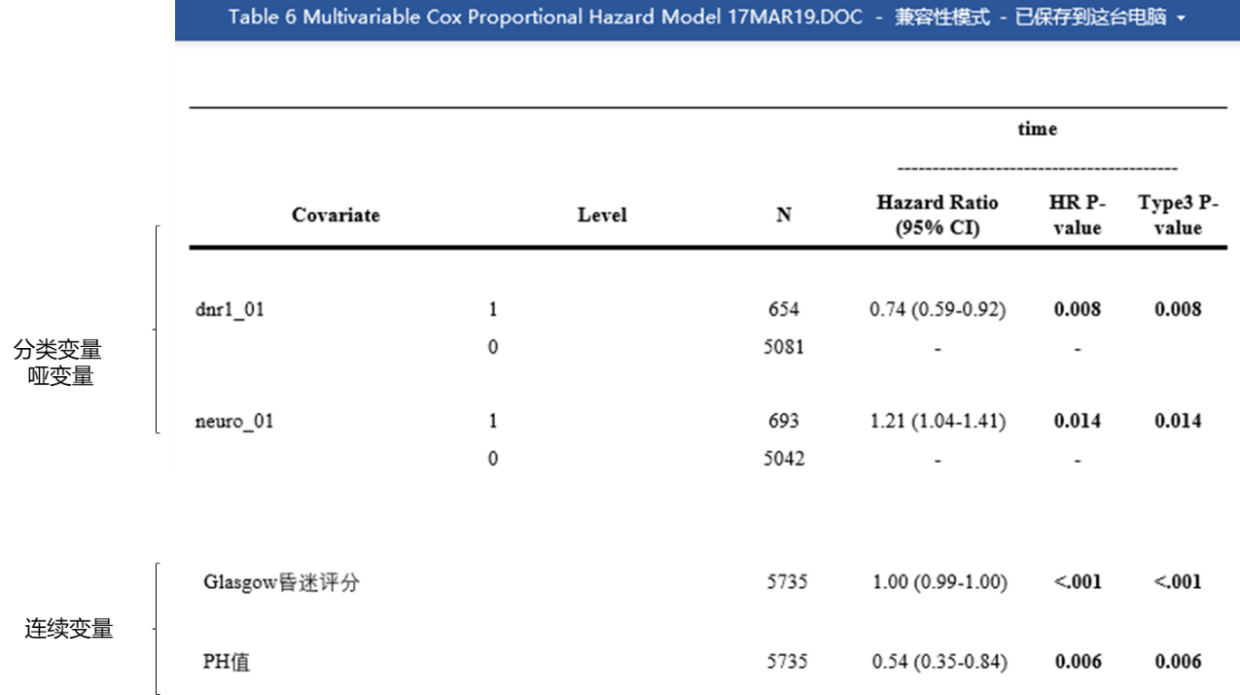Select the 'time' spanning column header

click(x=1037, y=128)
